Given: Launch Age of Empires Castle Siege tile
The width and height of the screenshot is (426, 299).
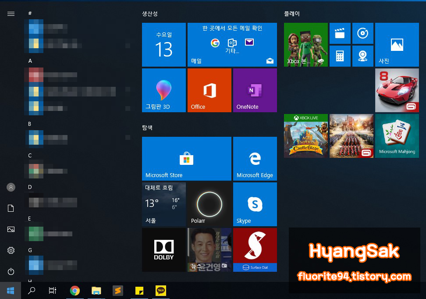Looking at the screenshot, I should tap(306, 136).
